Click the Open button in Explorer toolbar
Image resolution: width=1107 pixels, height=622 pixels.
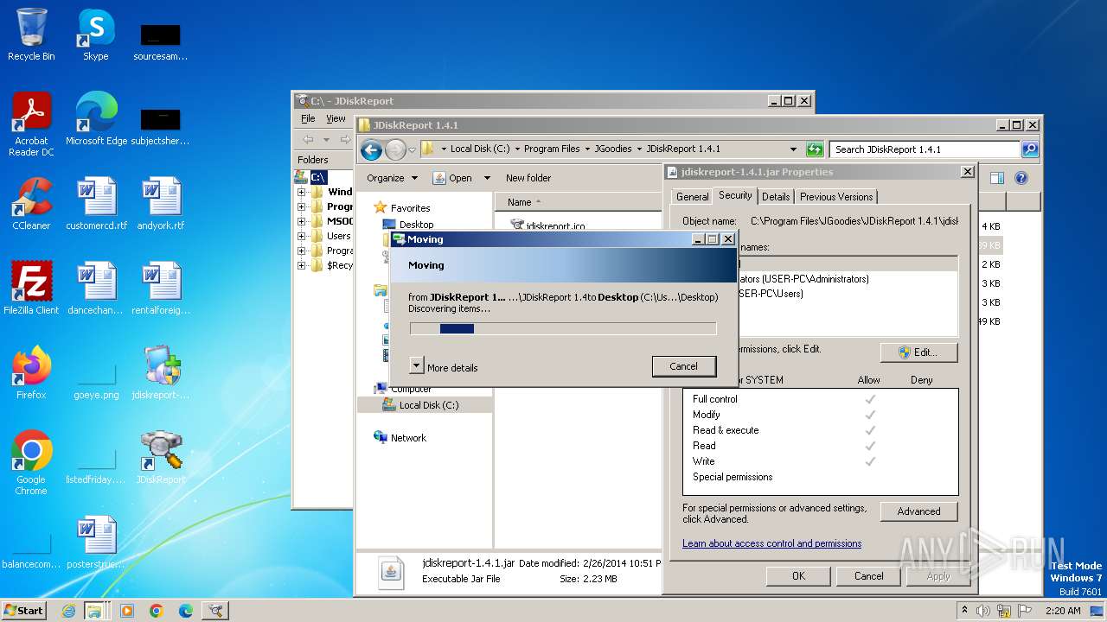click(x=452, y=178)
